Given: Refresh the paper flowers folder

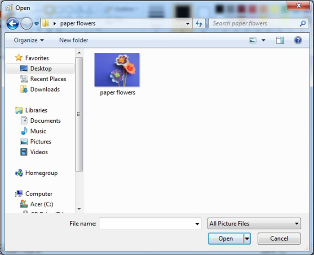Looking at the screenshot, I should pos(199,23).
